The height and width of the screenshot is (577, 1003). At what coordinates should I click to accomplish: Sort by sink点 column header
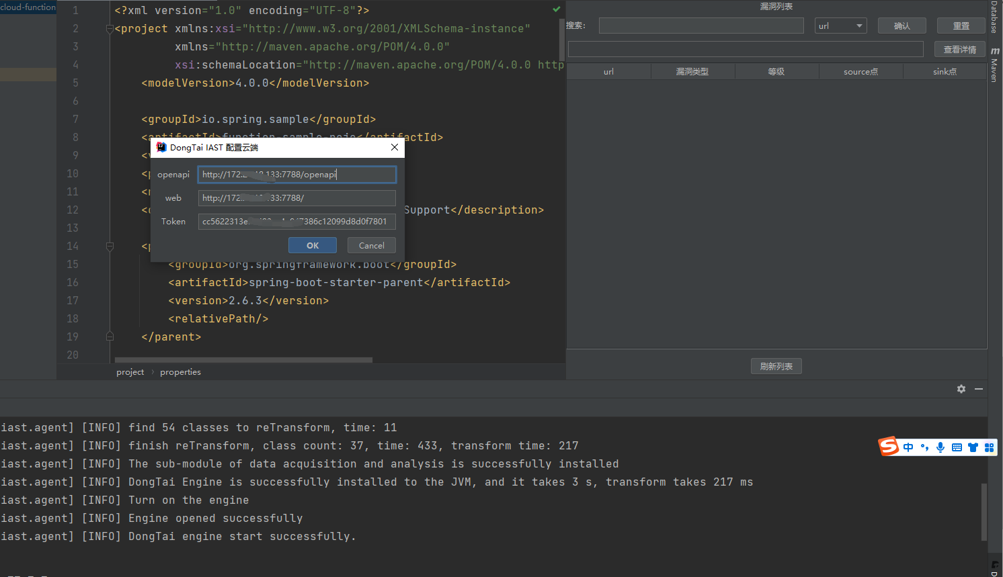click(945, 71)
